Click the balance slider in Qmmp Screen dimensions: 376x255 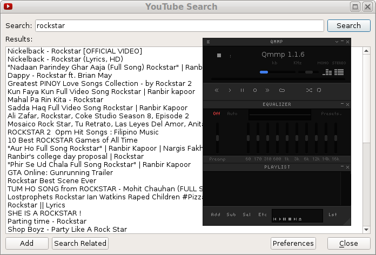(308, 72)
